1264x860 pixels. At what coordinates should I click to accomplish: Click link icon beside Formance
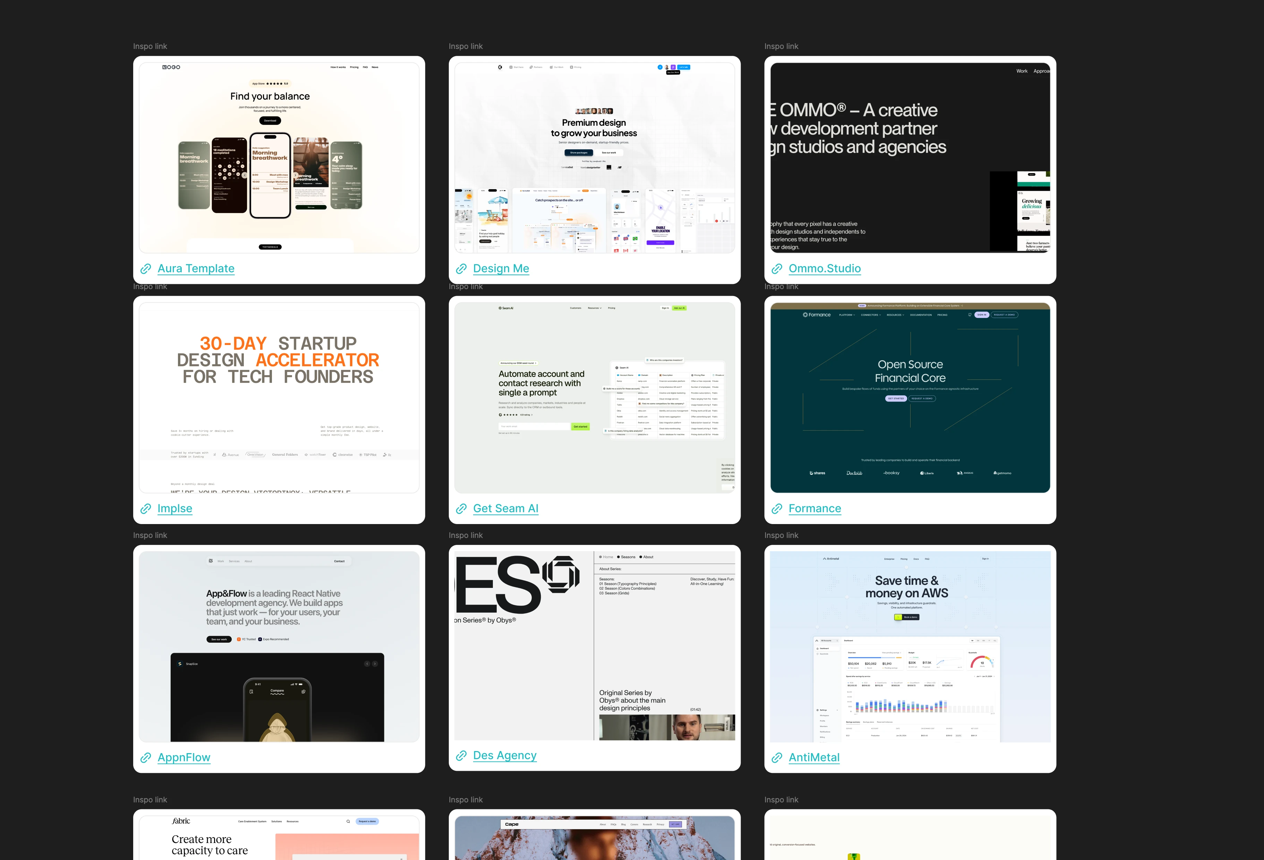coord(777,508)
